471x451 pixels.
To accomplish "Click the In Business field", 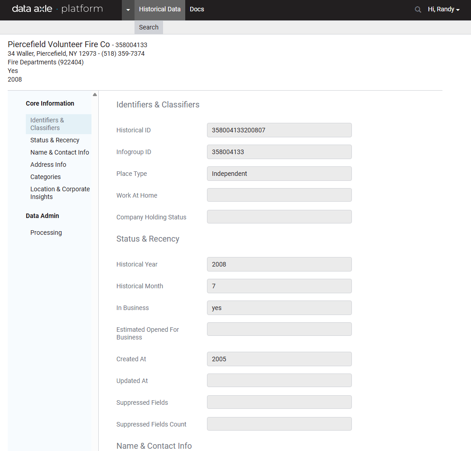I will (x=279, y=308).
